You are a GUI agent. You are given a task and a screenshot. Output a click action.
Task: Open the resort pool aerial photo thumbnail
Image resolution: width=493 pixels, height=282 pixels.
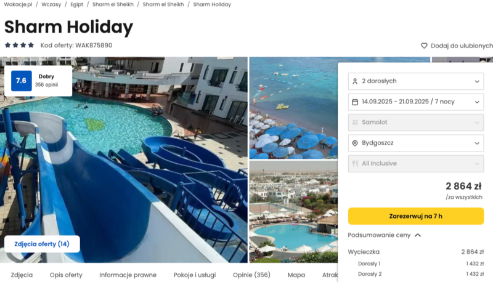pos(293,212)
